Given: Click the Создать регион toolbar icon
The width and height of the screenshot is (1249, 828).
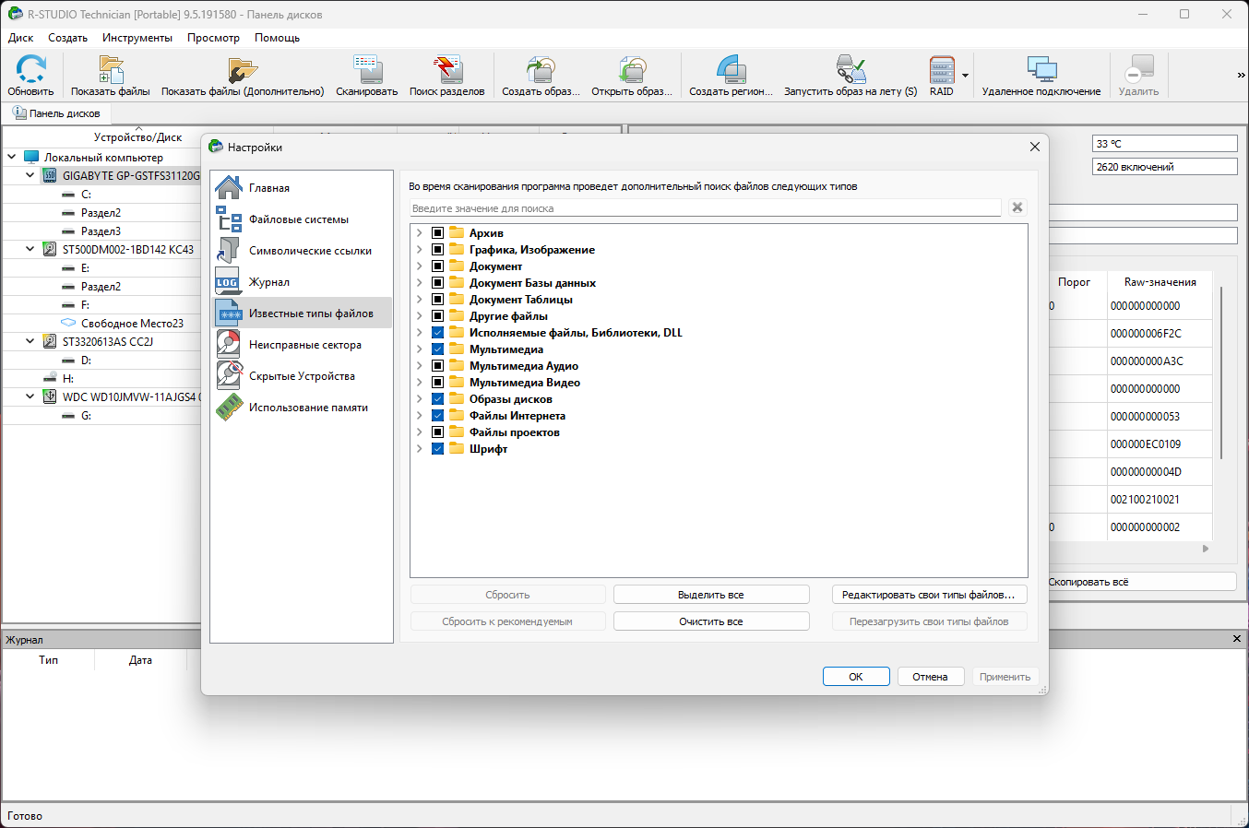Looking at the screenshot, I should [731, 76].
